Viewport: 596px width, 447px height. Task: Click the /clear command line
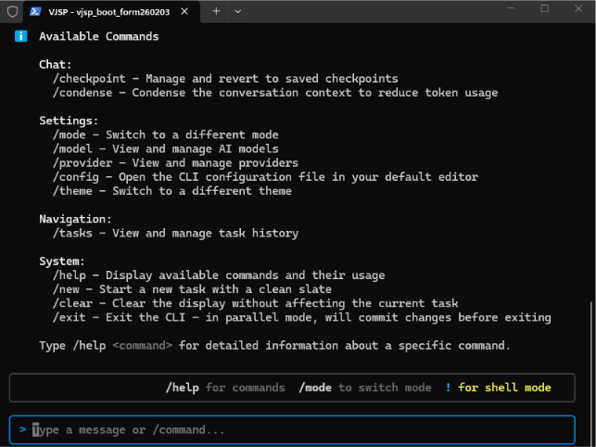tap(256, 303)
